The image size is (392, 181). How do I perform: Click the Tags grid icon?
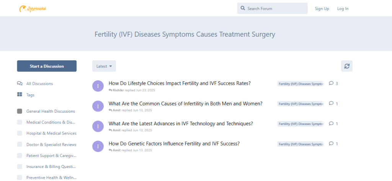pyautogui.click(x=20, y=95)
